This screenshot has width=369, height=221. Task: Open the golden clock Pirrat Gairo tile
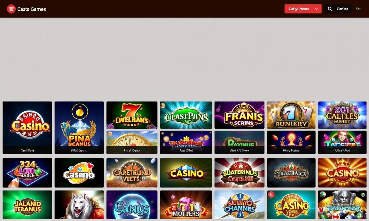pos(132,142)
